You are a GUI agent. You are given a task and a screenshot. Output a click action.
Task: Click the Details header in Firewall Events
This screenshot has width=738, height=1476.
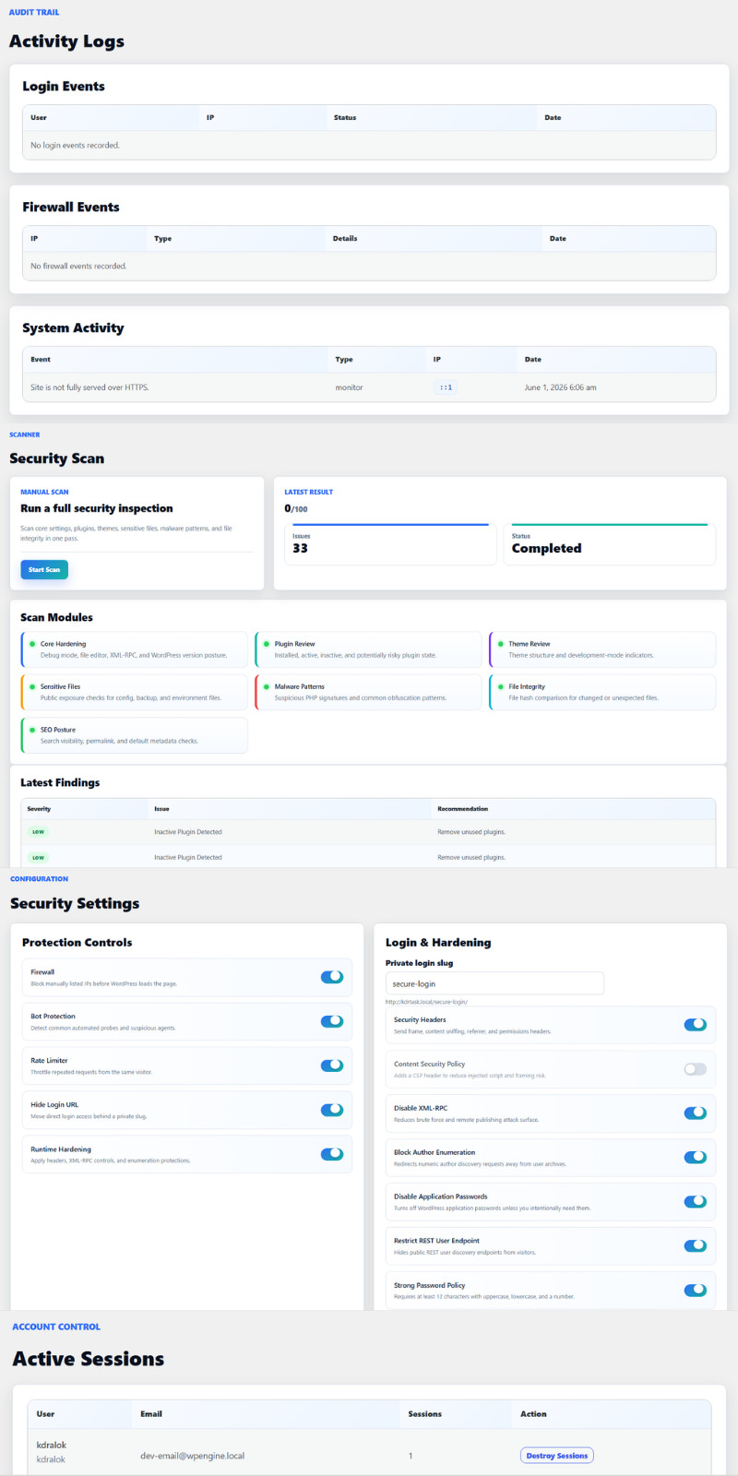[x=345, y=239]
